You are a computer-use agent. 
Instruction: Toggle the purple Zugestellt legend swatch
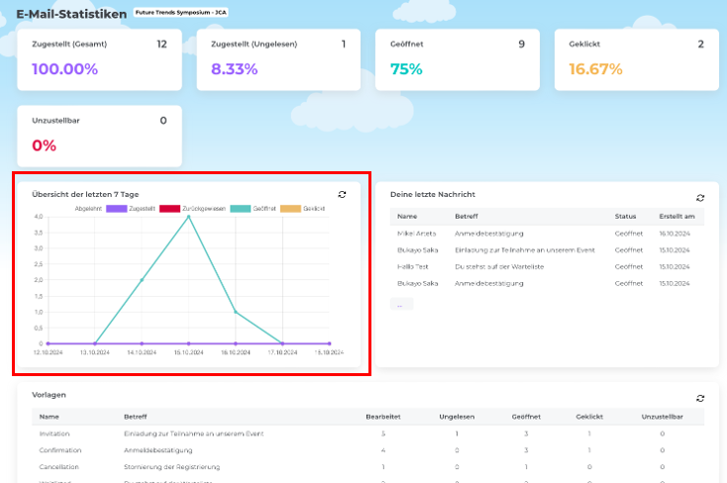tap(116, 209)
